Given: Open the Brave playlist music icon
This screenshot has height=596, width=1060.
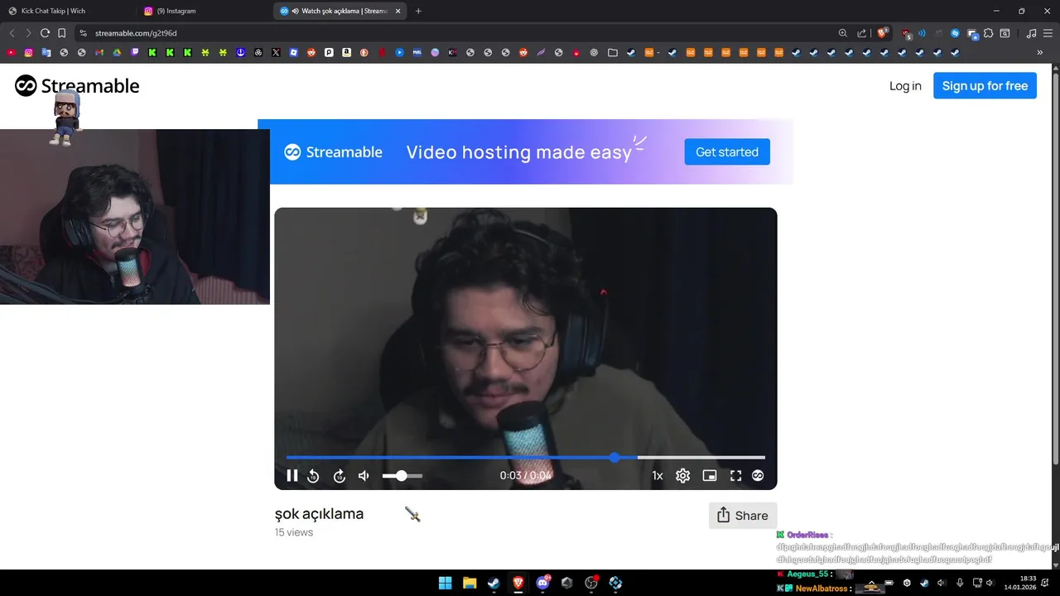Looking at the screenshot, I should [x=1031, y=33].
